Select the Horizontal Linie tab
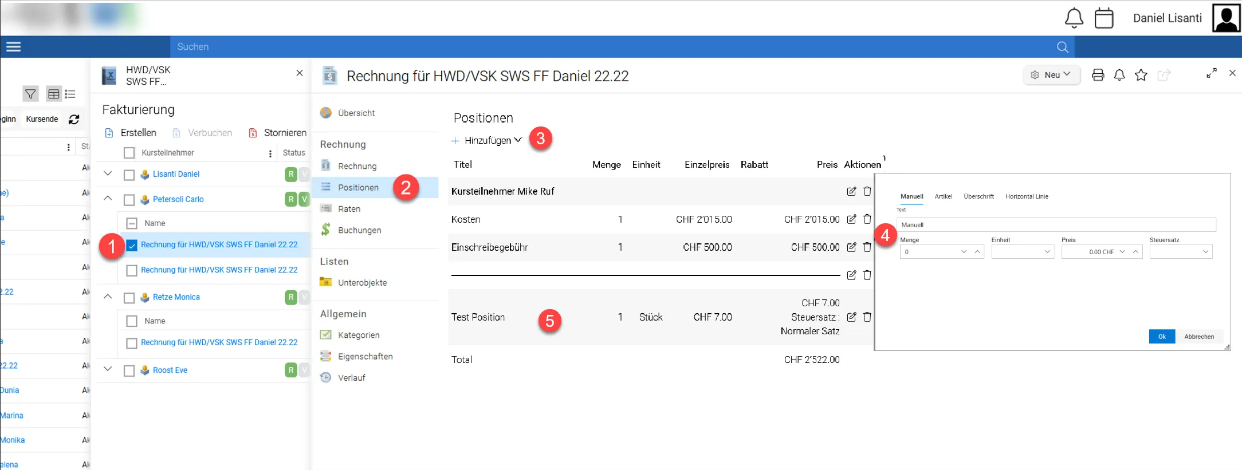The height and width of the screenshot is (470, 1242). (x=1027, y=196)
